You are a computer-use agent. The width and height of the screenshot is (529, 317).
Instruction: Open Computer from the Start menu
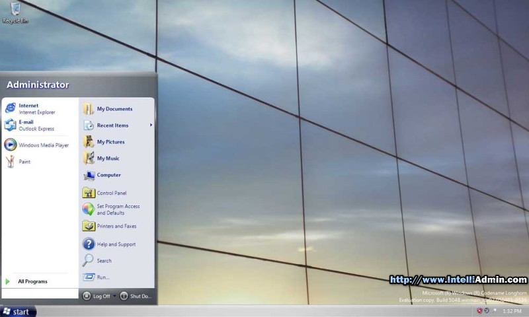point(117,175)
